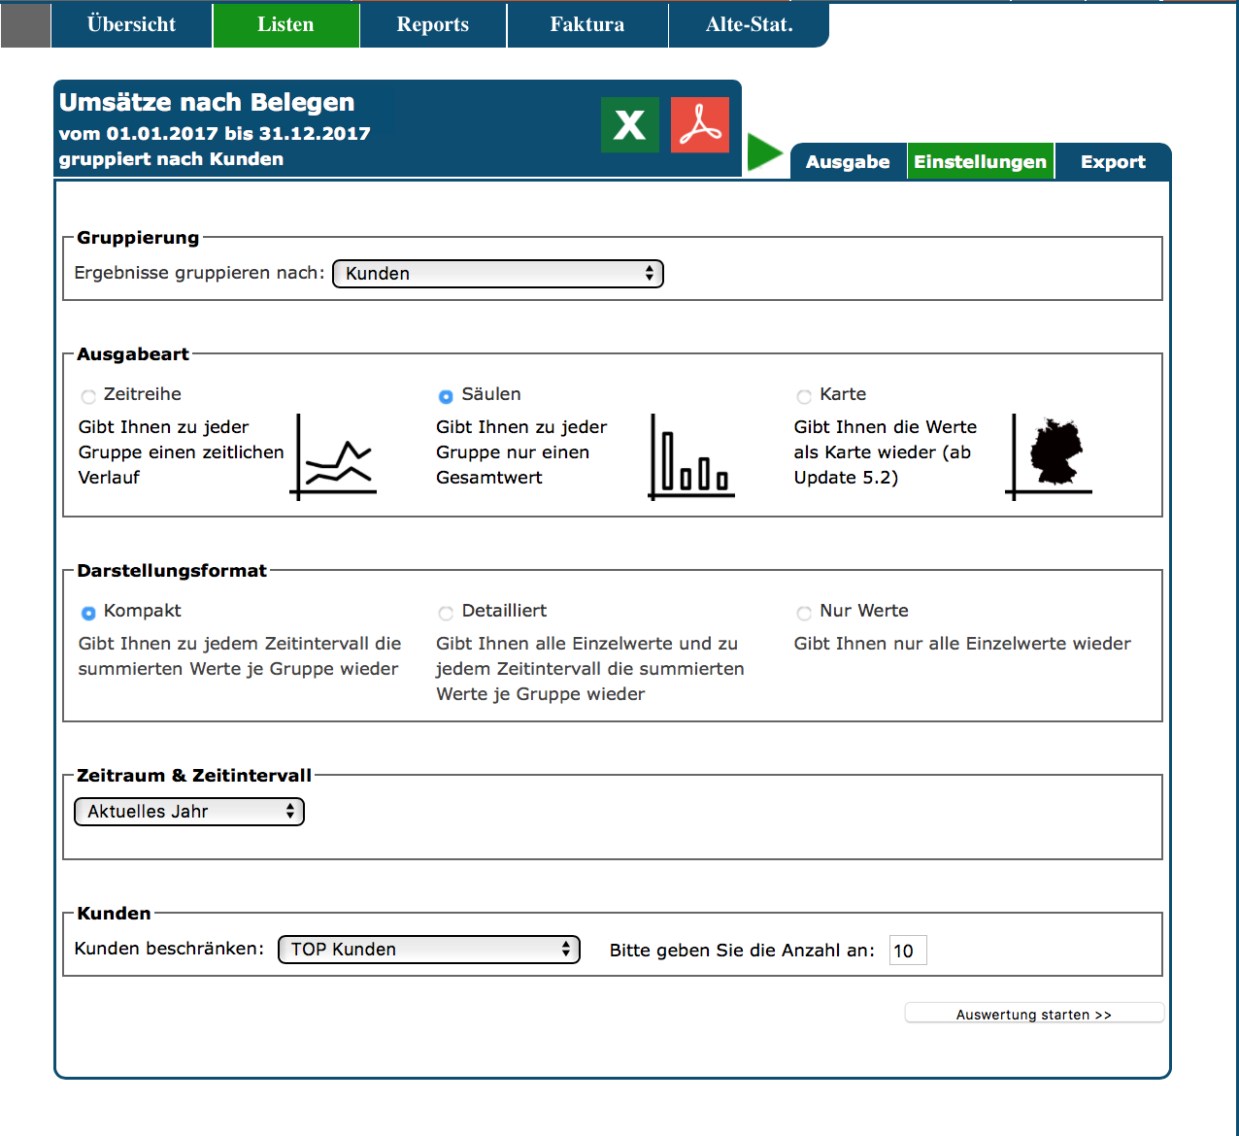Open the Faktura menu
The image size is (1239, 1136).
tap(586, 25)
